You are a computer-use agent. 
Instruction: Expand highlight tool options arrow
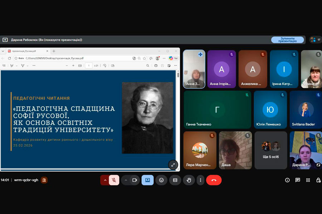tap(16, 66)
